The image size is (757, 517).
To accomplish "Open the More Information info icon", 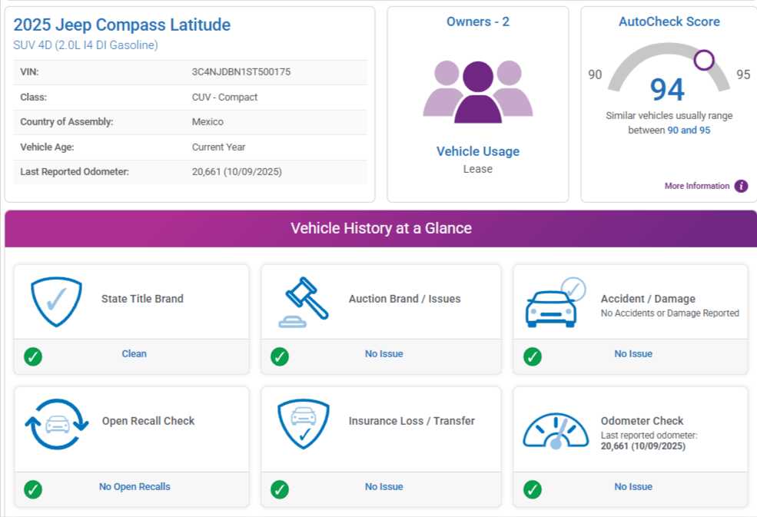I will (741, 186).
